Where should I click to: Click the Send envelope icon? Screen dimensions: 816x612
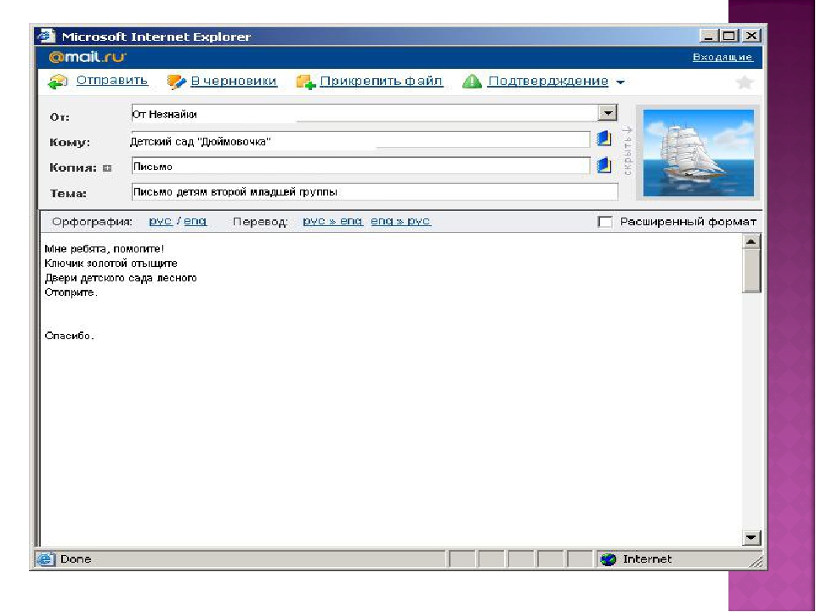[58, 82]
